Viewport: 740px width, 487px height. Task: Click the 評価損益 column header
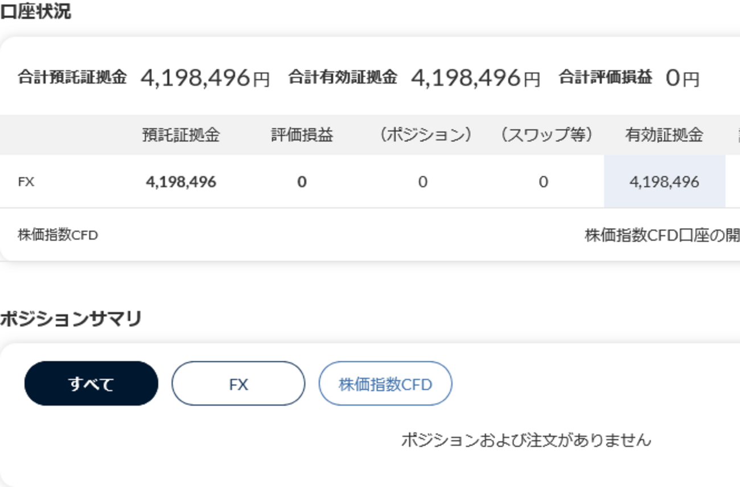(x=302, y=135)
